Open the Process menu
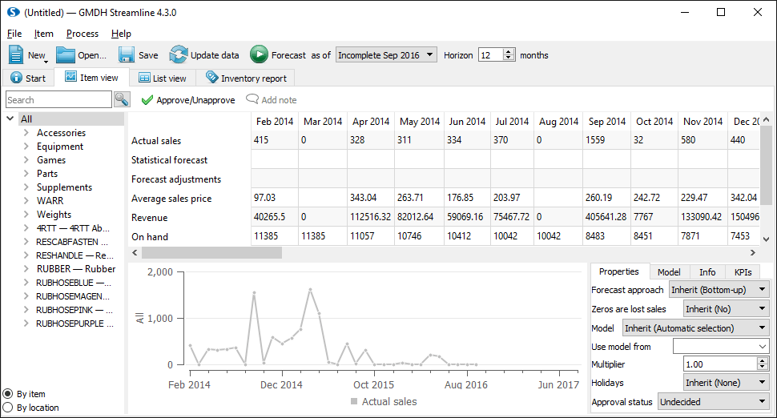 (x=83, y=34)
